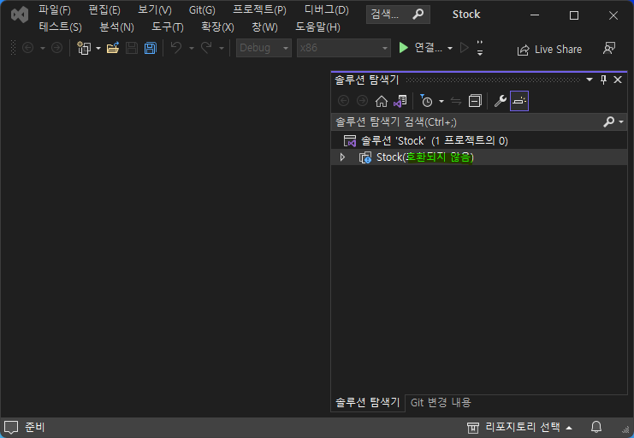Screen dimensions: 634x438
Task: Open the 테스트(S) menu
Action: pyautogui.click(x=60, y=27)
